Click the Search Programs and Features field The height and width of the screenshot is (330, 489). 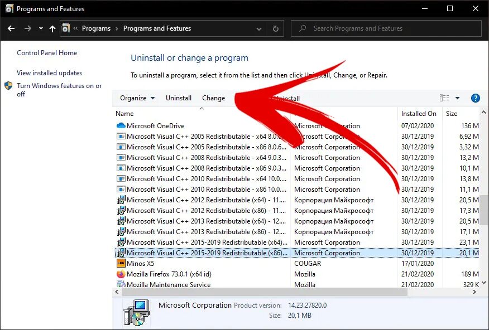point(386,28)
